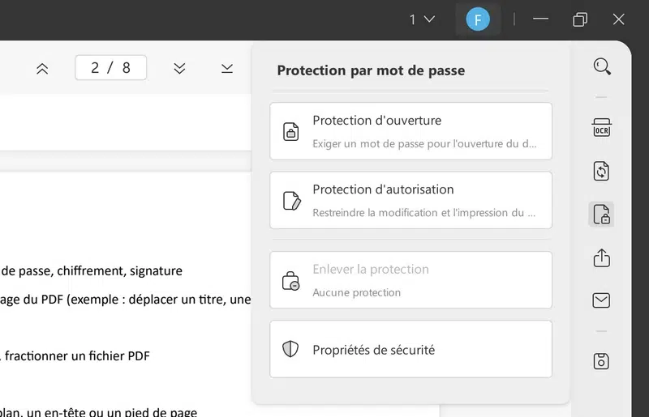Image resolution: width=649 pixels, height=417 pixels.
Task: Click the page number input field
Action: click(x=111, y=68)
